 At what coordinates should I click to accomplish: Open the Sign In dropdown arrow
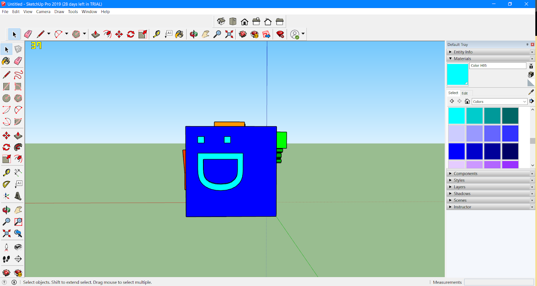point(303,34)
